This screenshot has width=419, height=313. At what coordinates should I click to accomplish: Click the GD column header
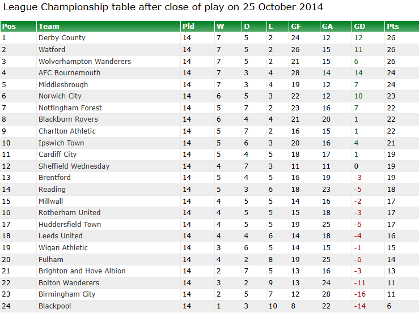[359, 27]
